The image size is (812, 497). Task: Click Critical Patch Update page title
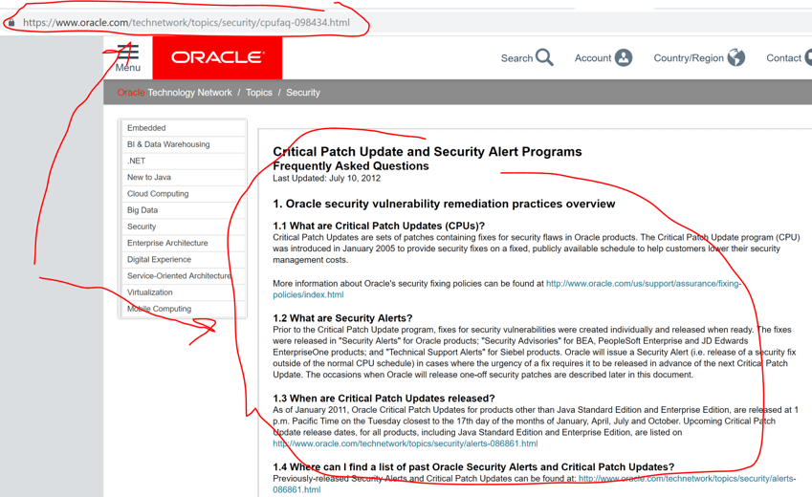[428, 152]
